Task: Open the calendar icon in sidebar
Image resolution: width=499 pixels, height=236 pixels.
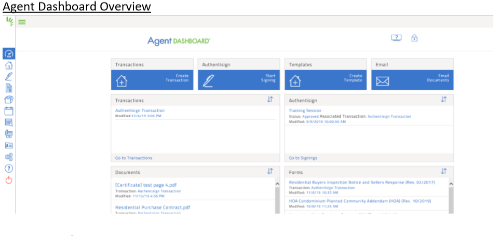Action: tap(9, 111)
